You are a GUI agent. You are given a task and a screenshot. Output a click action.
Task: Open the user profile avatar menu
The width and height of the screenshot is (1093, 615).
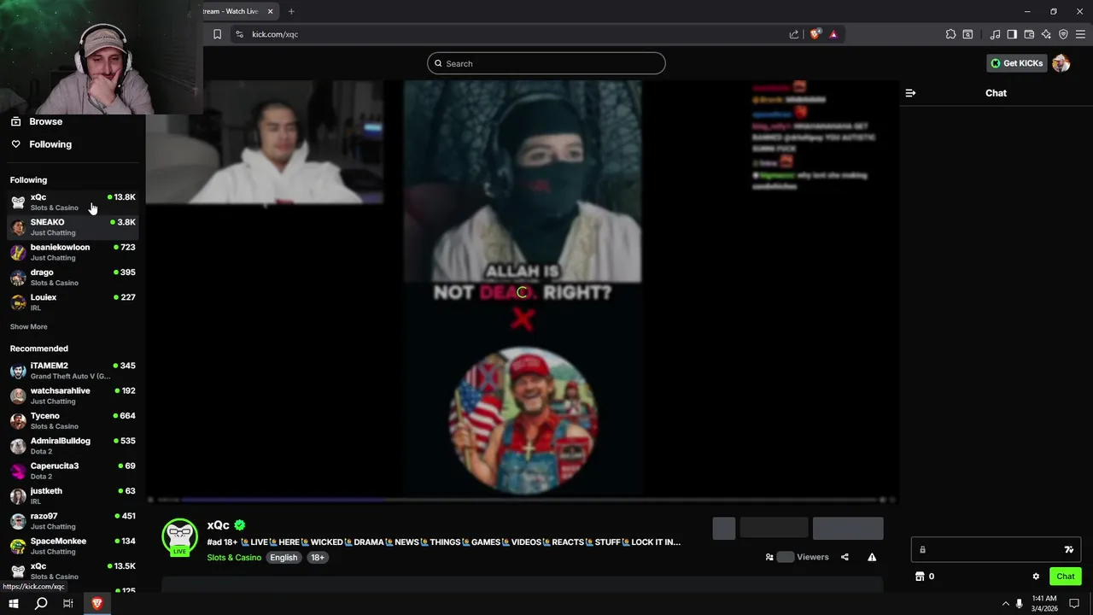1061,63
